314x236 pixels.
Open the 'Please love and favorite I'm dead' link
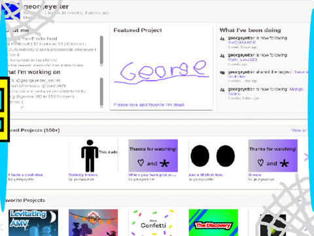(148, 105)
